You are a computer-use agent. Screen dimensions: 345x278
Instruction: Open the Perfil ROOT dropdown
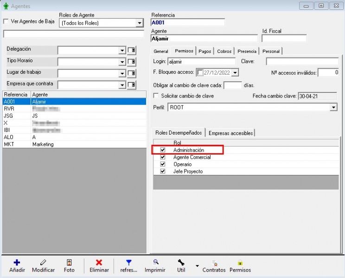point(333,107)
